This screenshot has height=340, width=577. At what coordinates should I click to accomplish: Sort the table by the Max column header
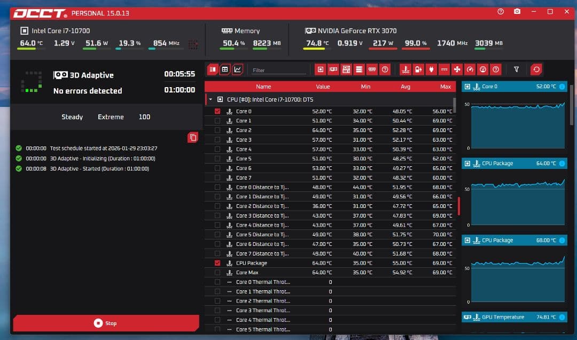click(445, 87)
